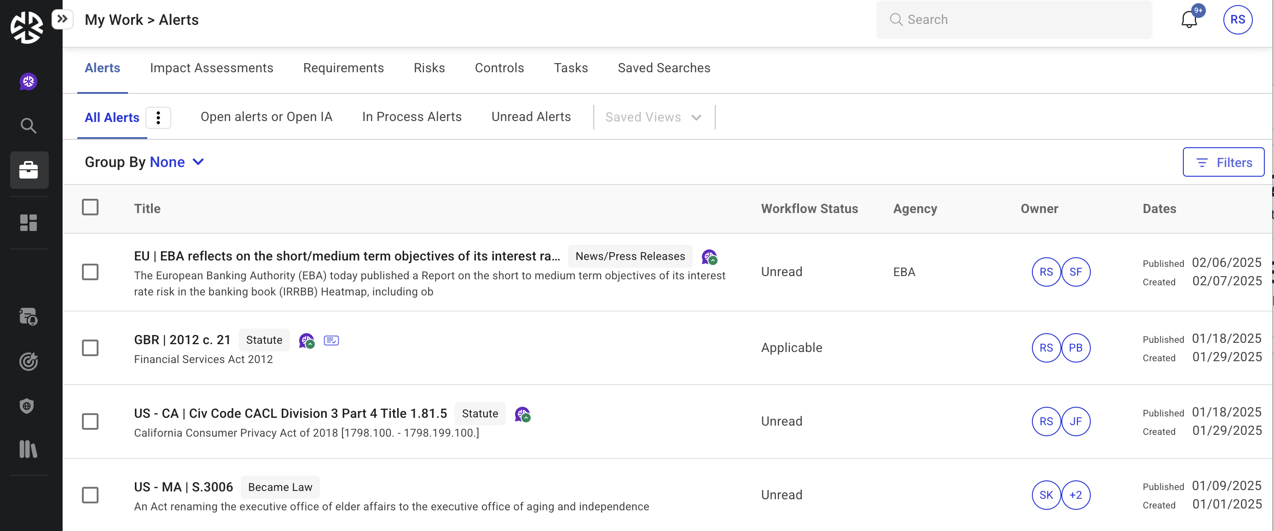Open the search magnifier in sidebar
The image size is (1274, 531).
(29, 126)
